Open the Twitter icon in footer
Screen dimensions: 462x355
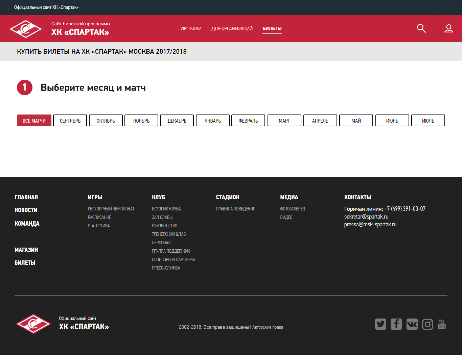click(x=380, y=324)
